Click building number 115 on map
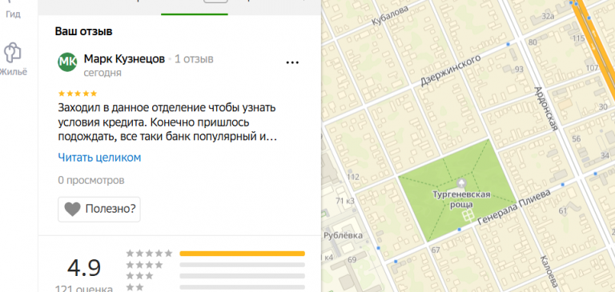Screen dimensions: 615x292 (578, 38)
